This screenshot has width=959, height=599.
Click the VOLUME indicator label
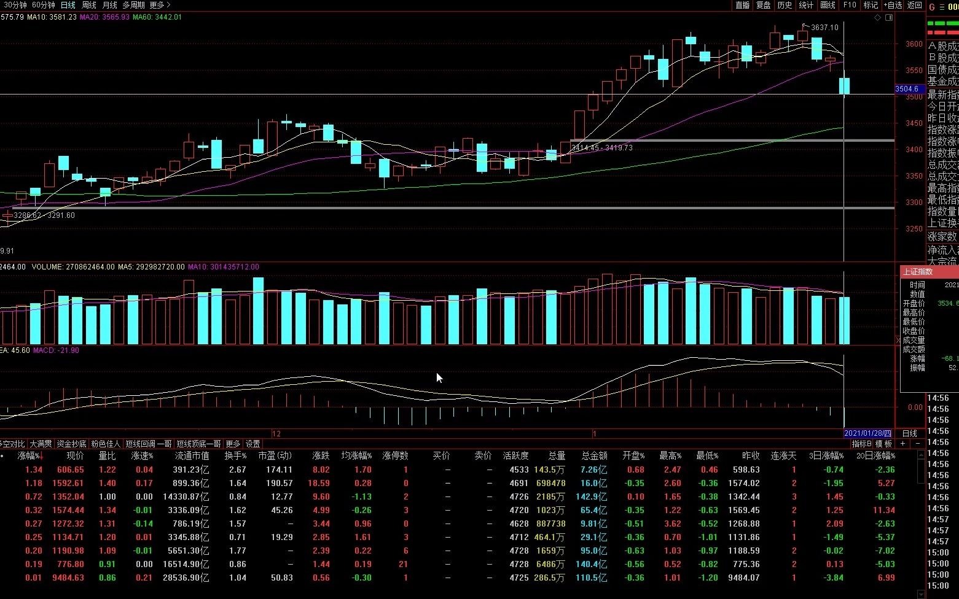coord(72,267)
